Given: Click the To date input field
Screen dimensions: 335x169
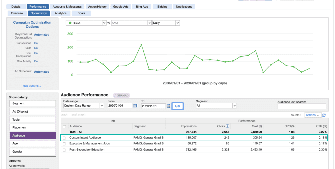Looking at the screenshot, I should point(153,106).
